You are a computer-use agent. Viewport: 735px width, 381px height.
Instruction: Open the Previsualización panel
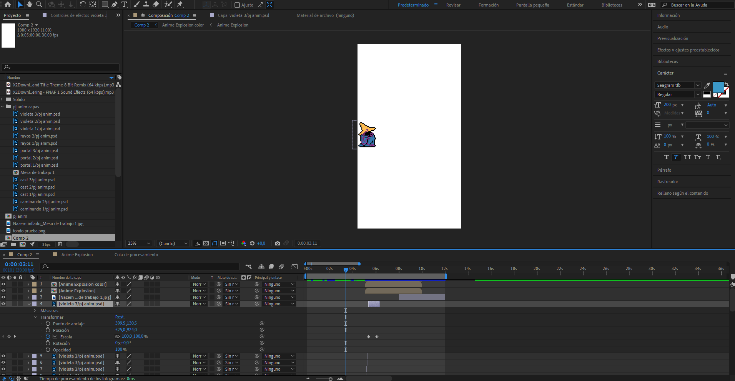[672, 38]
